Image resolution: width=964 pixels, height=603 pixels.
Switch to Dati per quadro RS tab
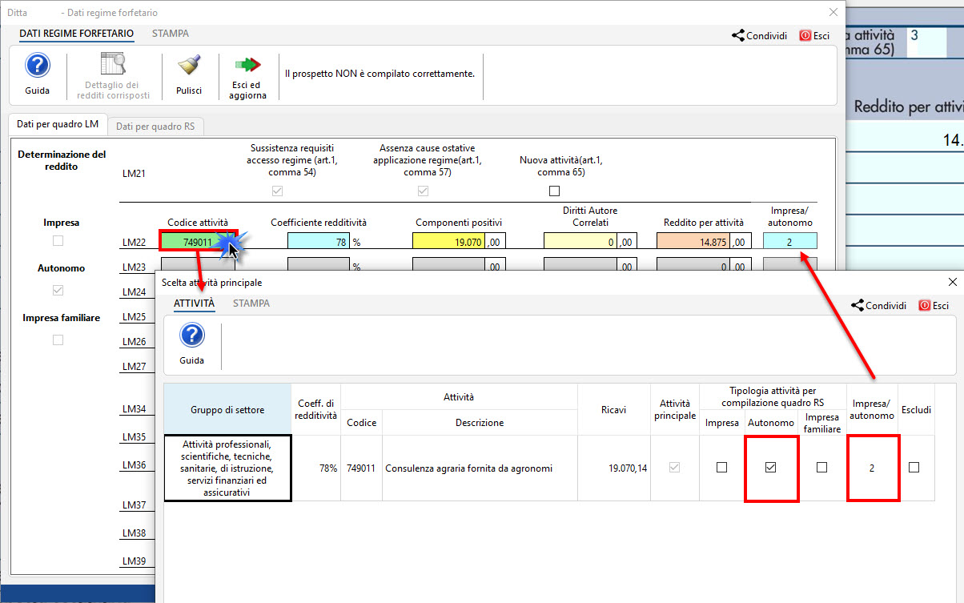point(155,126)
